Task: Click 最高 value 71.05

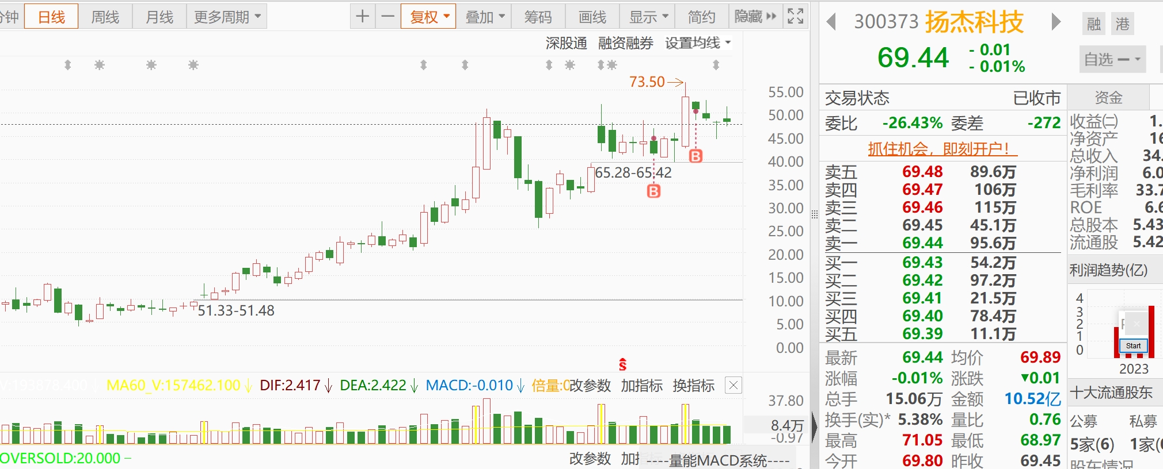Action: [x=922, y=440]
